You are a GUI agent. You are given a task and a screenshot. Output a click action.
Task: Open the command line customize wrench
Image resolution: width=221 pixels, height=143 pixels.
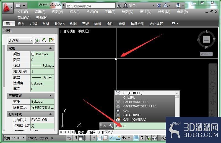111,126
